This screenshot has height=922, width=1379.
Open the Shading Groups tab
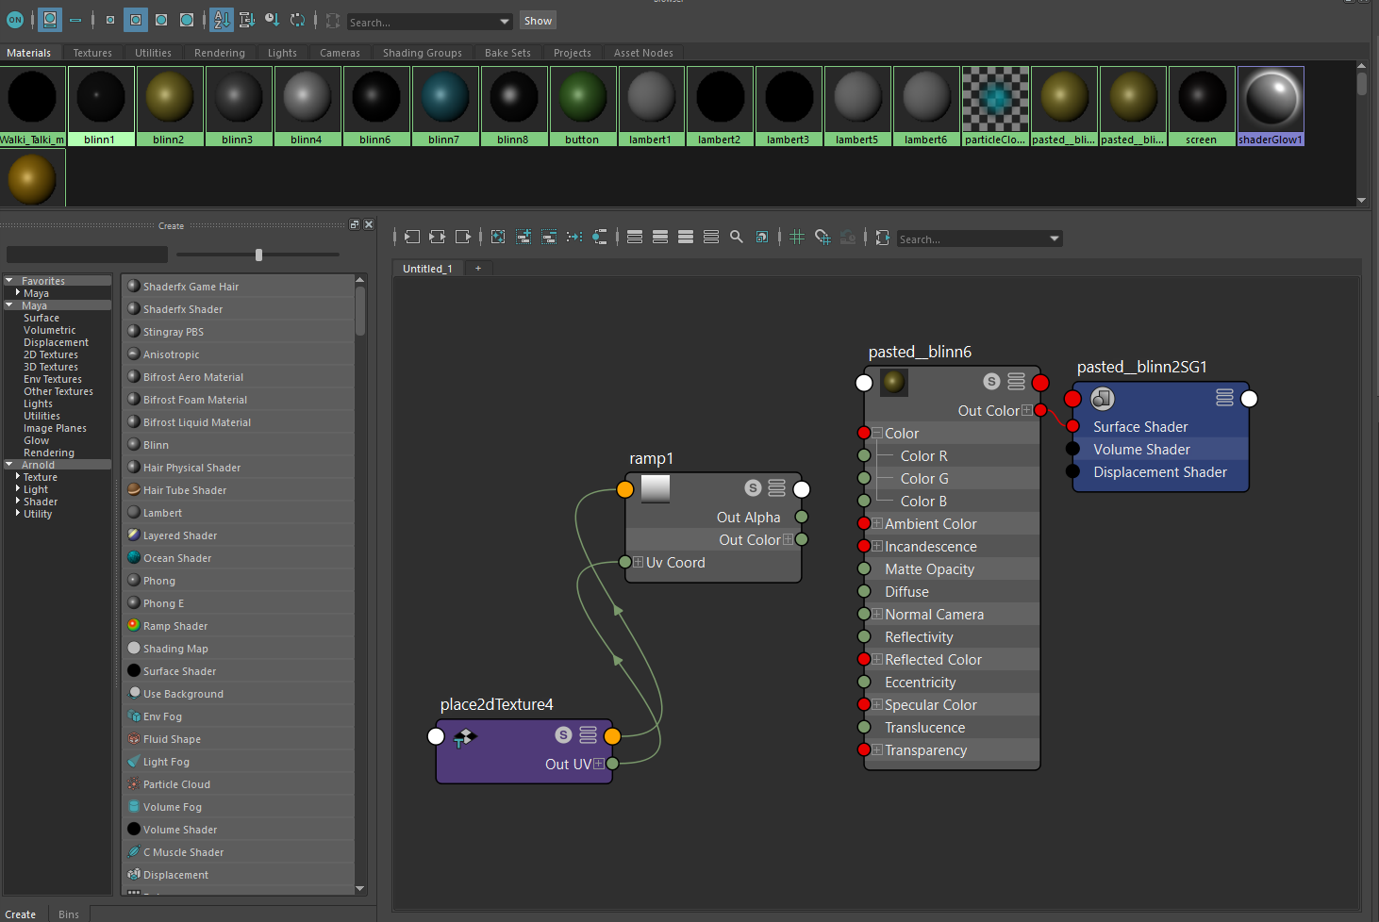423,53
